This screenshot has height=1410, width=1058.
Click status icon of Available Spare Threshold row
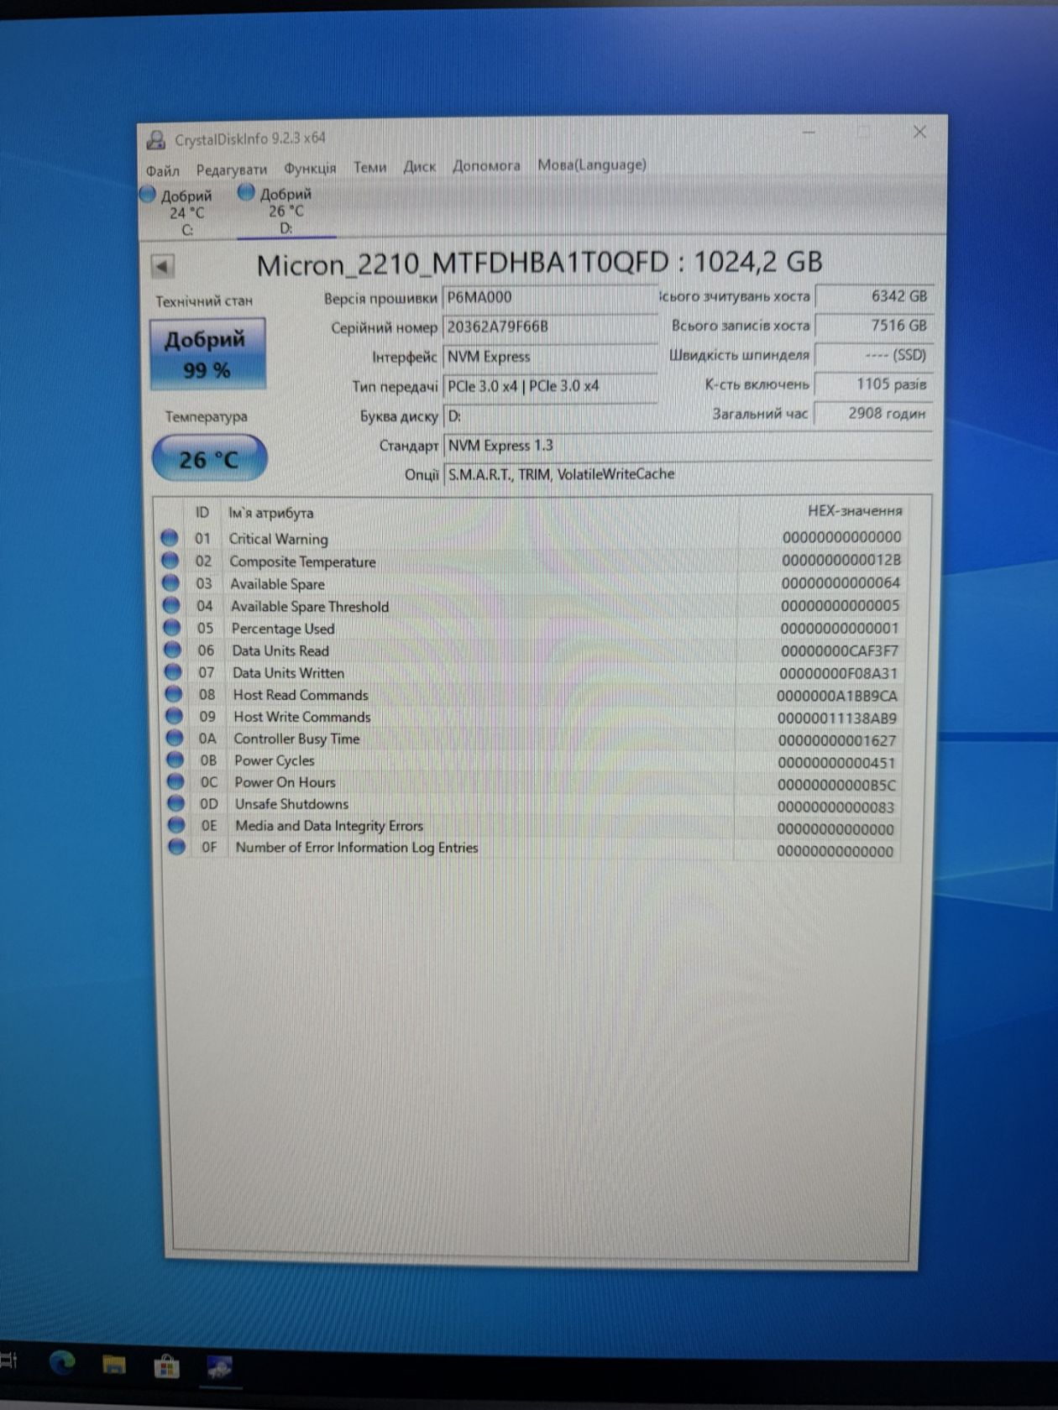point(171,605)
